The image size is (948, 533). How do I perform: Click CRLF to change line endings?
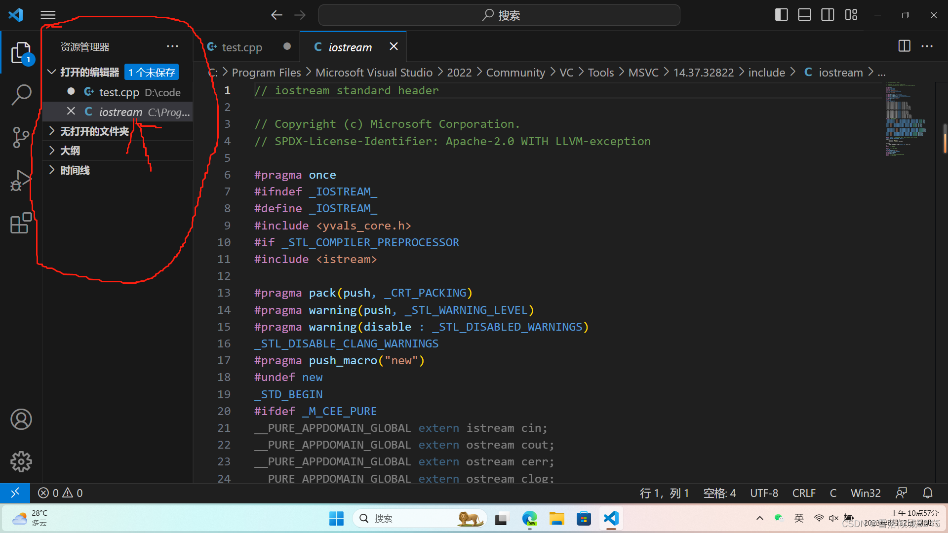(x=804, y=493)
